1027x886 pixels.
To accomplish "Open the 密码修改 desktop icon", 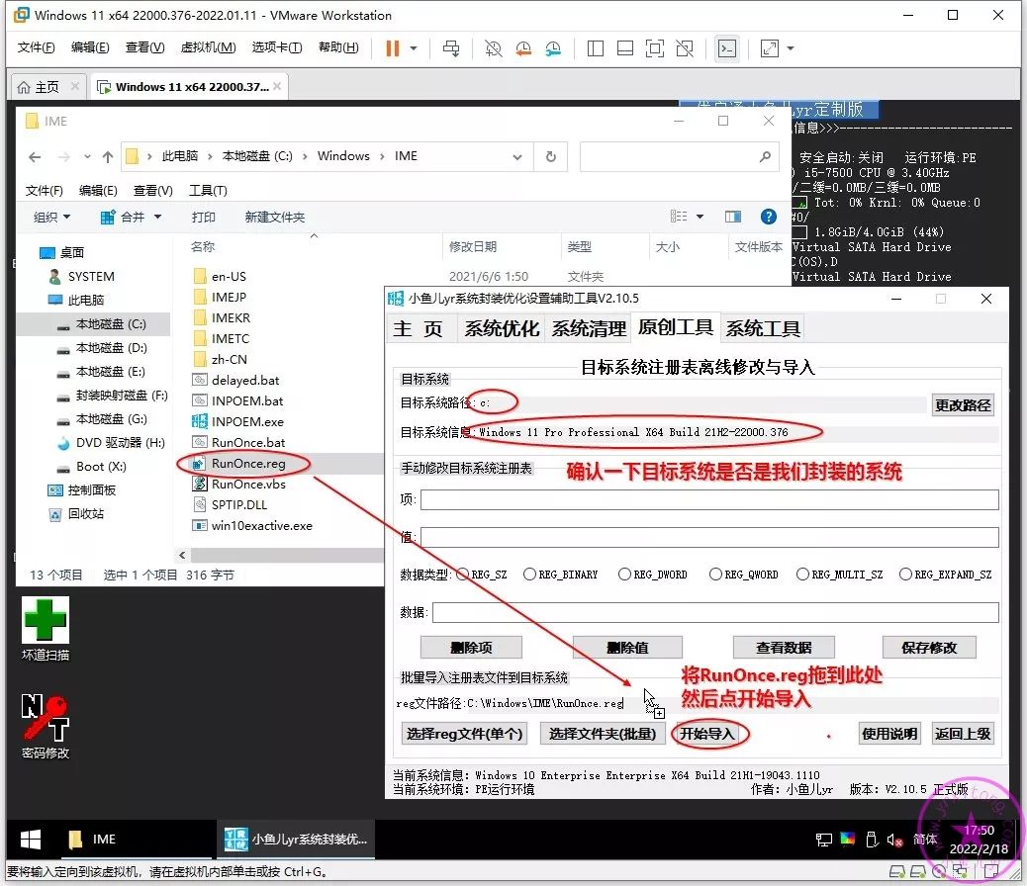I will (x=46, y=727).
